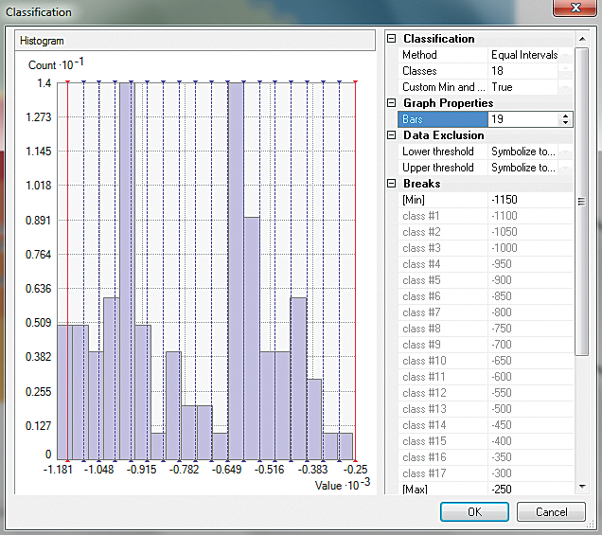Image resolution: width=602 pixels, height=535 pixels.
Task: Open the Lower threshold dropdown
Action: [x=565, y=152]
